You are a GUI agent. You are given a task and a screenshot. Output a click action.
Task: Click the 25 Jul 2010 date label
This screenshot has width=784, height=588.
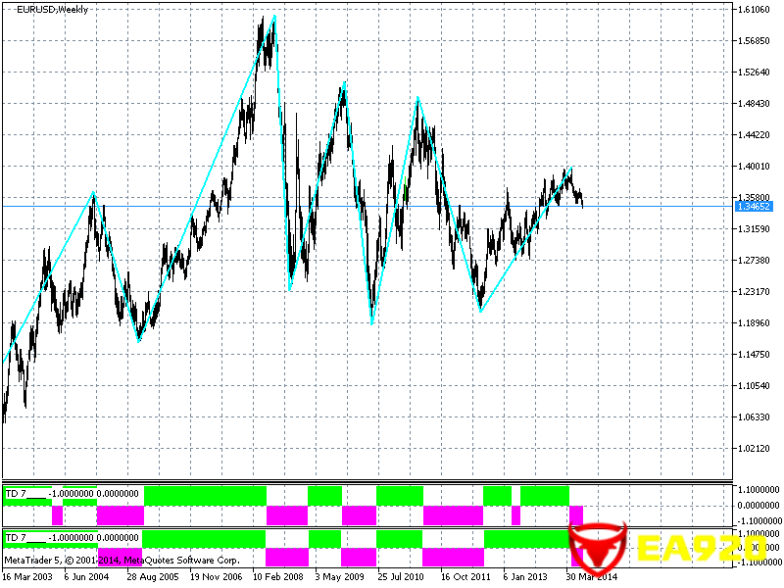tap(403, 577)
